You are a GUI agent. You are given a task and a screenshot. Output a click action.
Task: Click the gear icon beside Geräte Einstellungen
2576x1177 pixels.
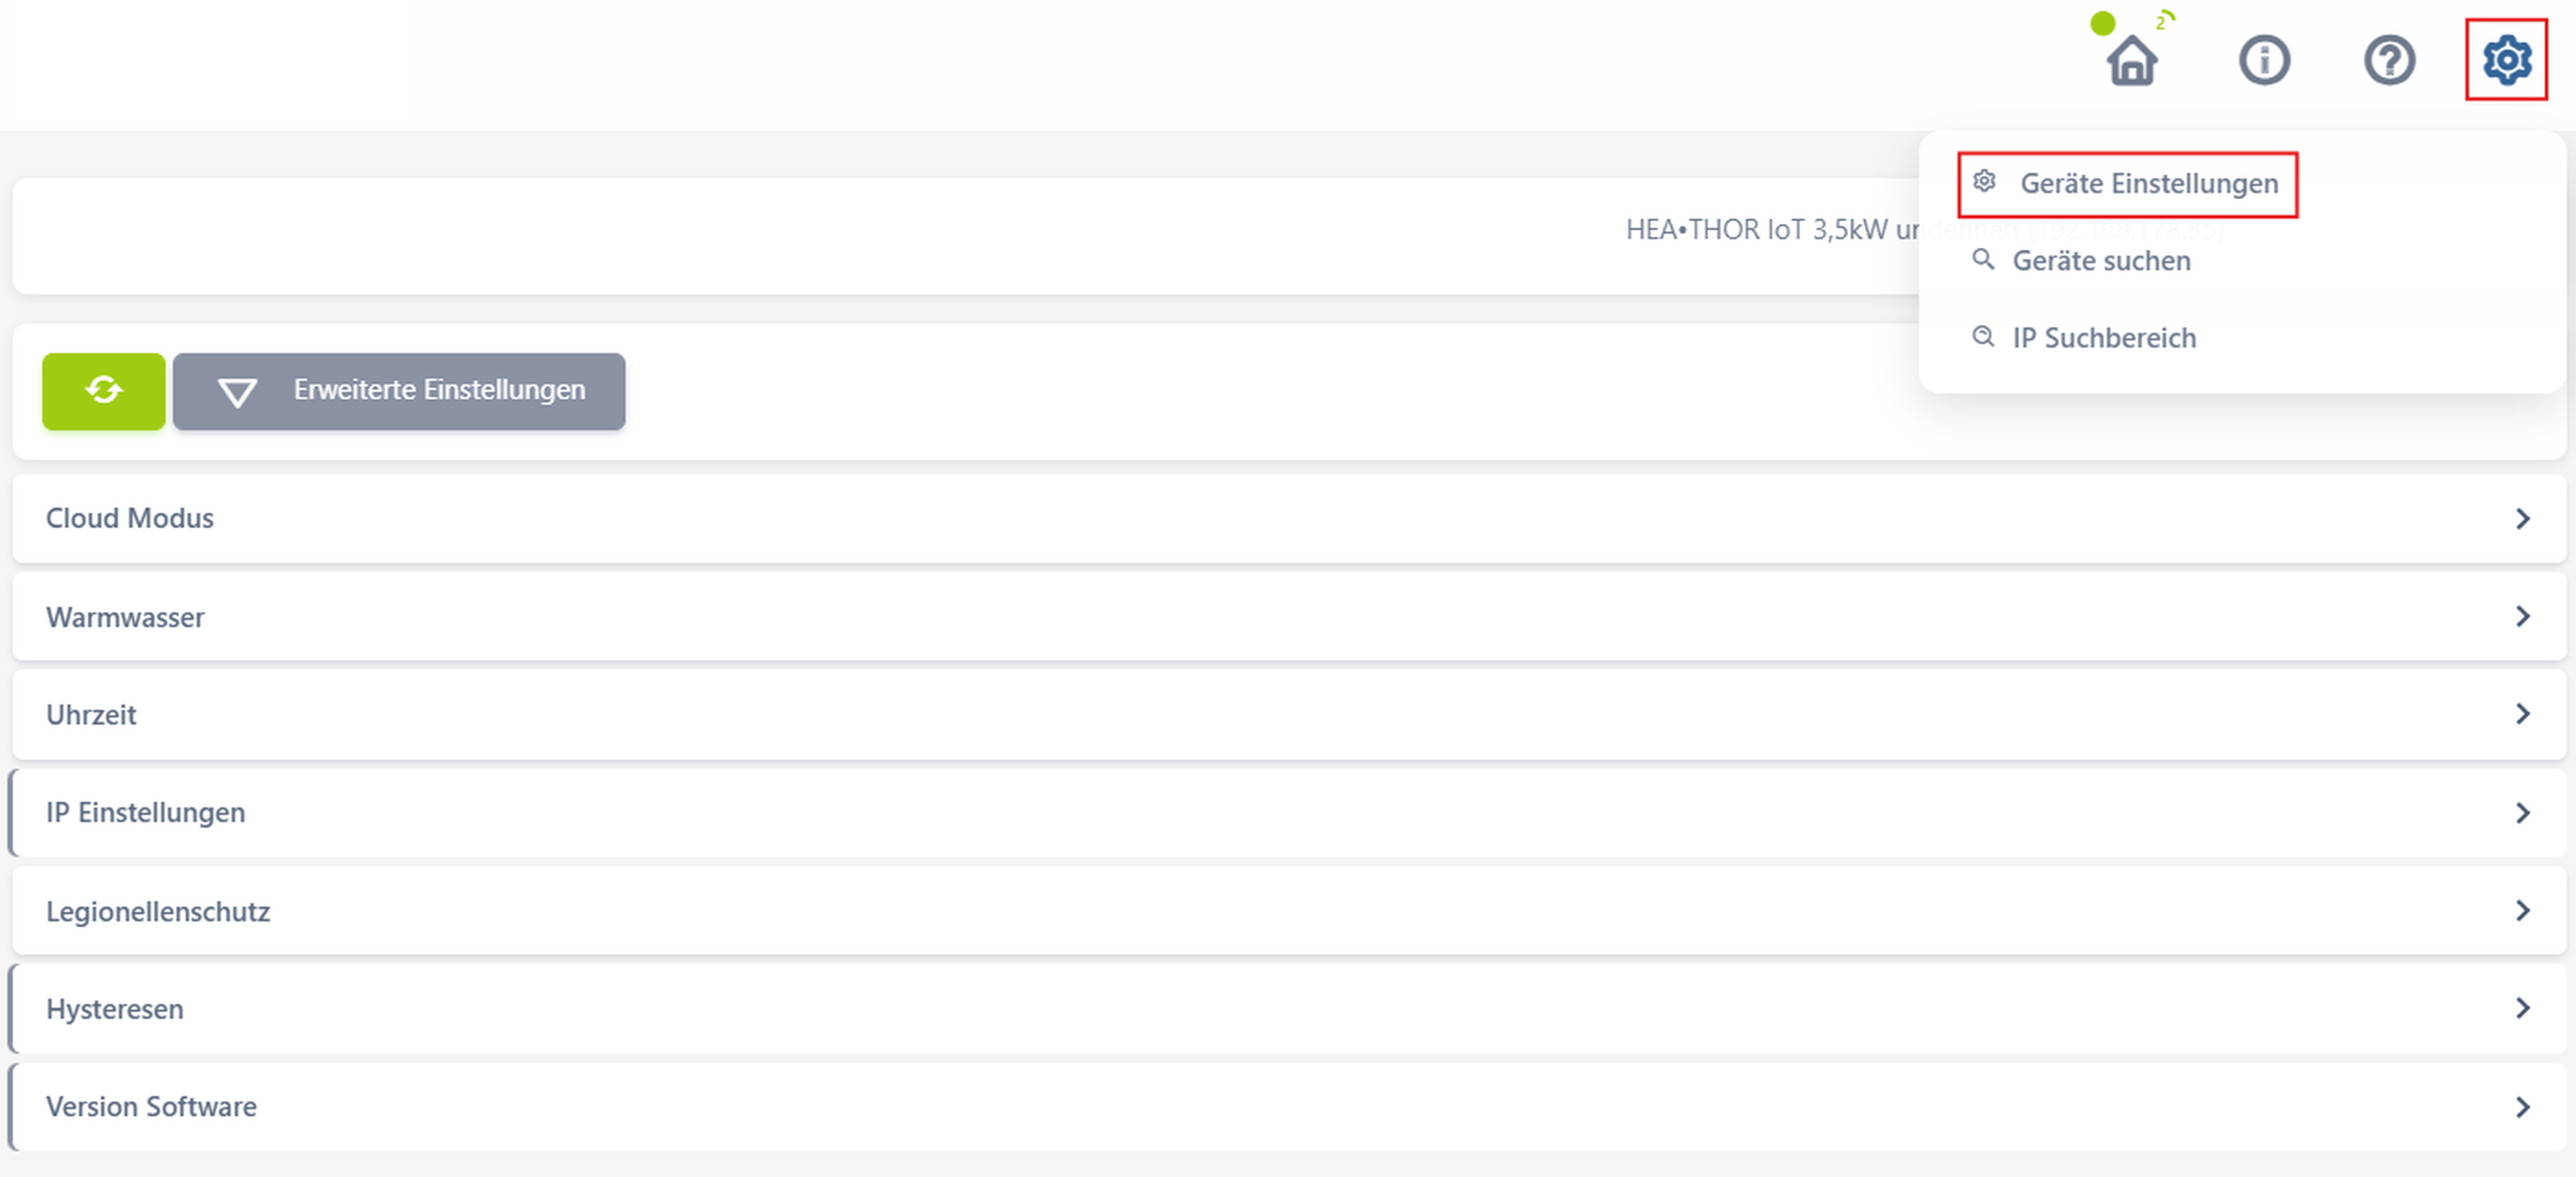(x=1984, y=182)
